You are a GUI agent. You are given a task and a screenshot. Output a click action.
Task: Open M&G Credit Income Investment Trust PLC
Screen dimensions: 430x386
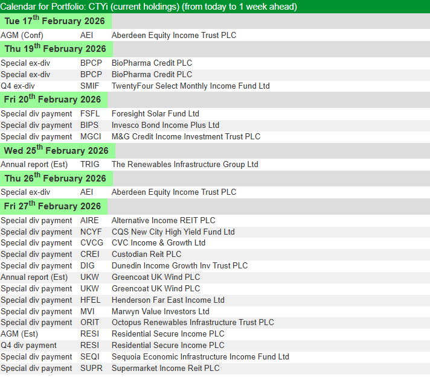pos(185,137)
